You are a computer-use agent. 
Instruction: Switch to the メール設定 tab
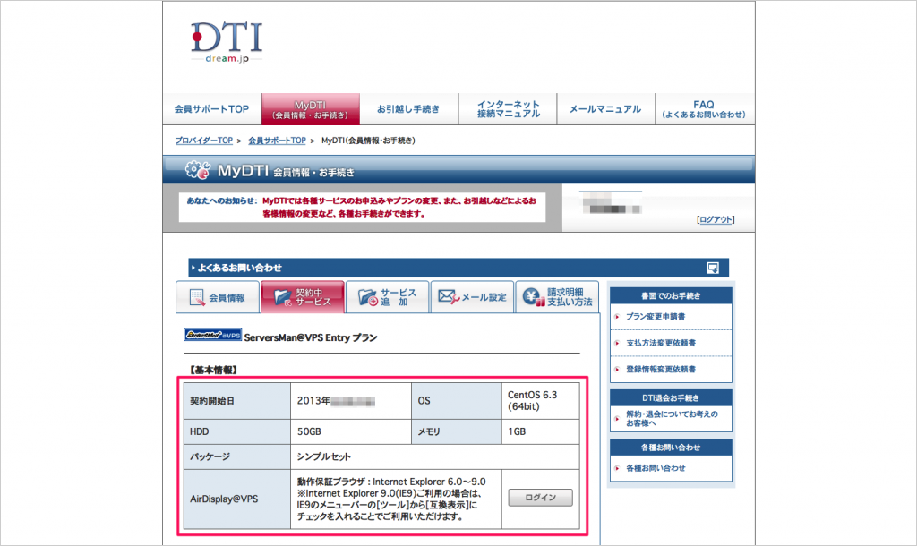click(472, 297)
